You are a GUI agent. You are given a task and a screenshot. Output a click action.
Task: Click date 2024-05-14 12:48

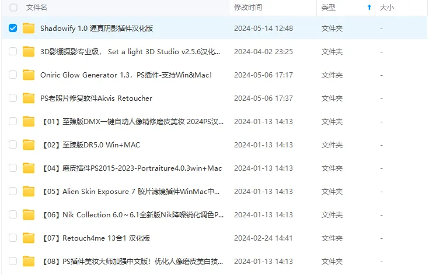click(263, 29)
